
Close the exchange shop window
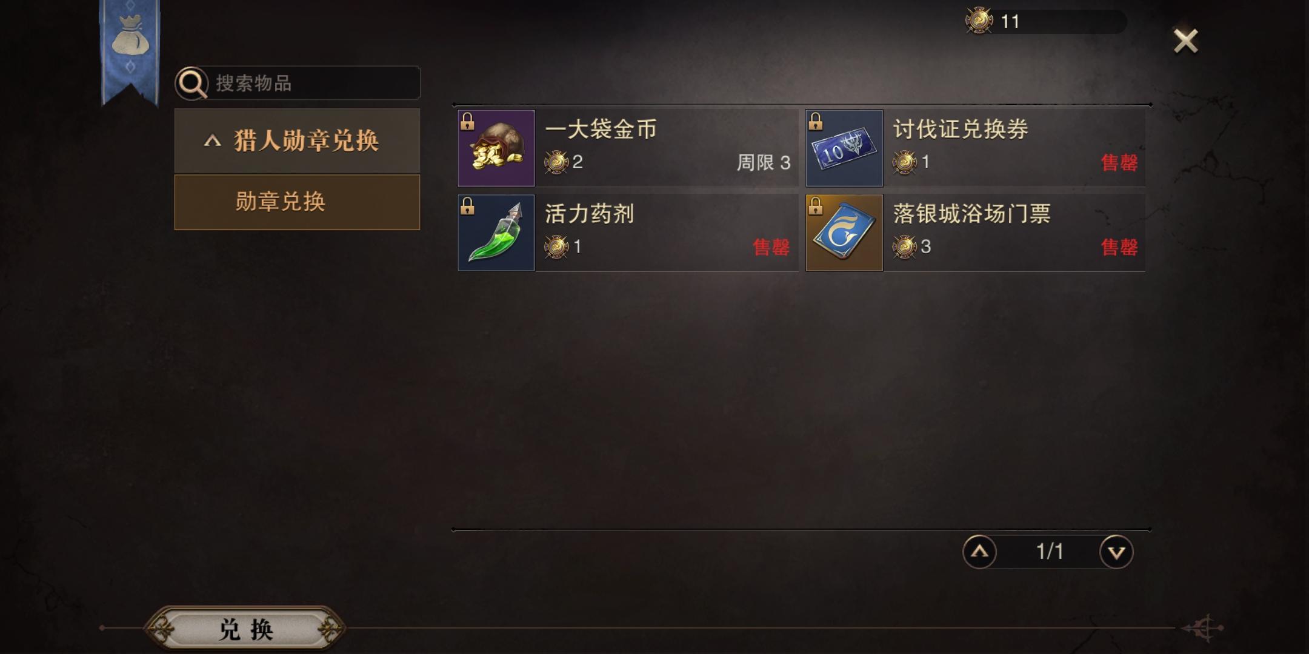1185,41
